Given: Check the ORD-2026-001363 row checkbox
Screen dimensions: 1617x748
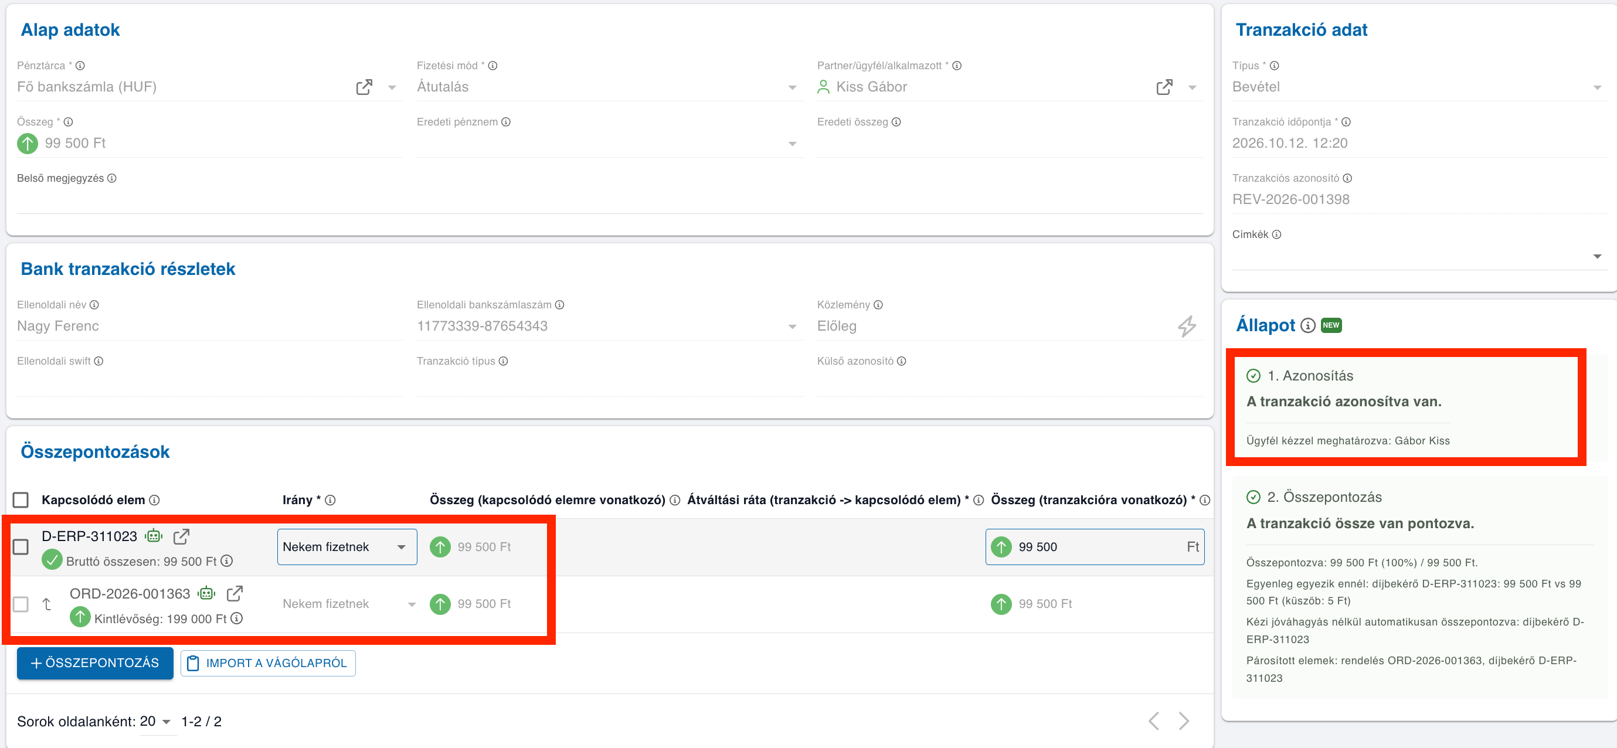Looking at the screenshot, I should coord(21,604).
